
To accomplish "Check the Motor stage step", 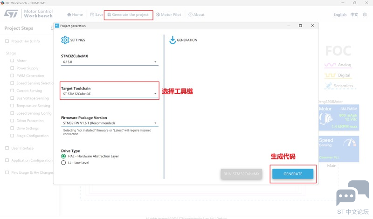I will point(12,61).
